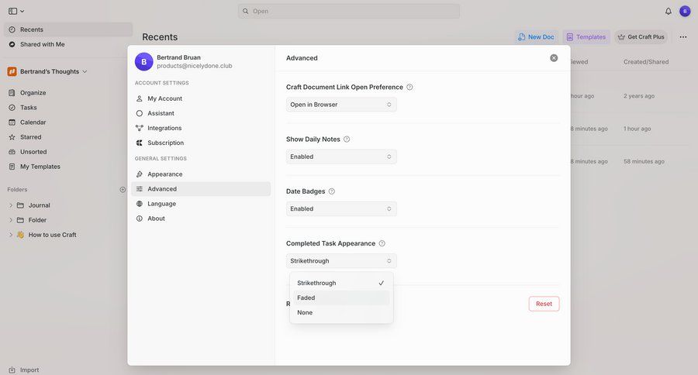Viewport: 698px width, 375px height.
Task: Open Appearance settings
Action: (x=201, y=174)
